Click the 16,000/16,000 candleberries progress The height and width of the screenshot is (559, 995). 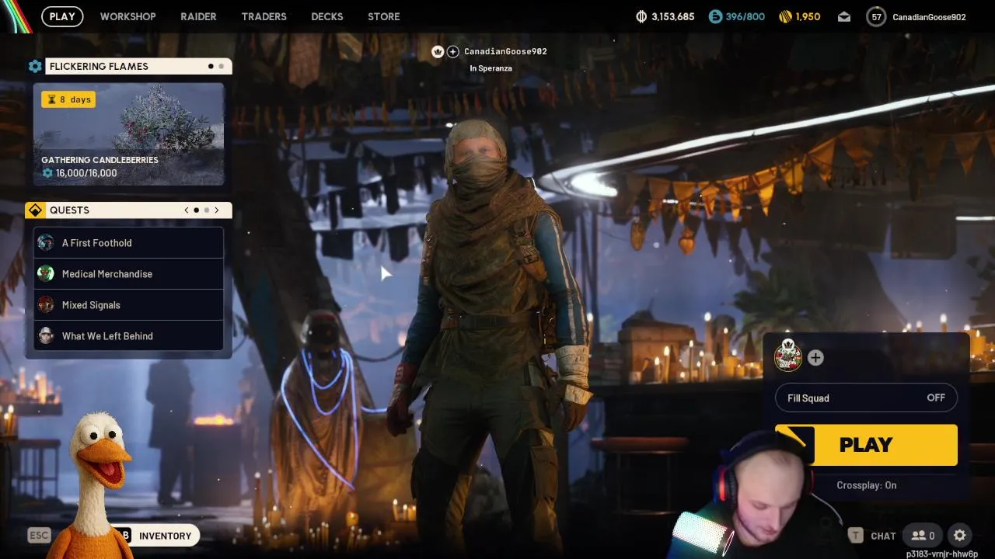pyautogui.click(x=79, y=173)
